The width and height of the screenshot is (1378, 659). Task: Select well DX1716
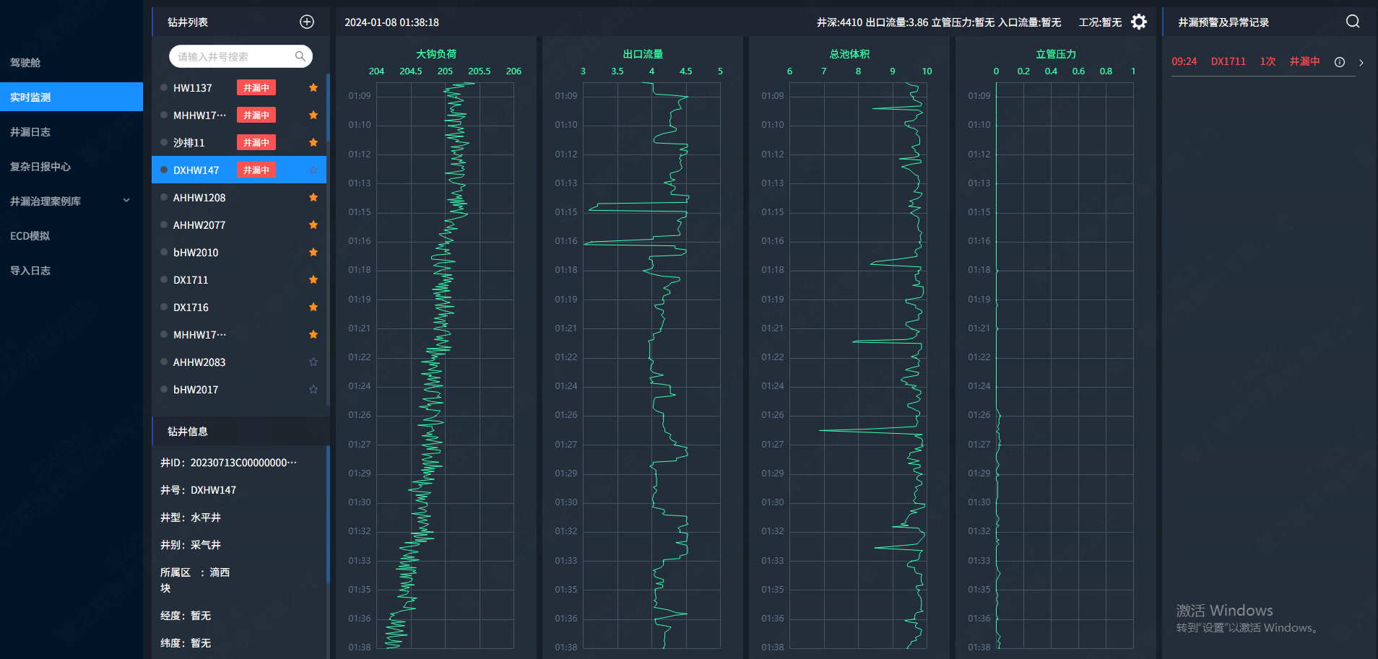[x=239, y=307]
